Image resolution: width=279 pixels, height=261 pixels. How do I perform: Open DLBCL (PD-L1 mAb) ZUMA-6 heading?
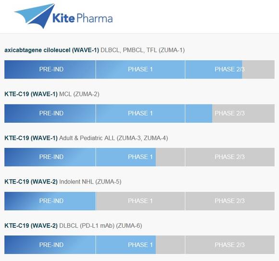[73, 226]
